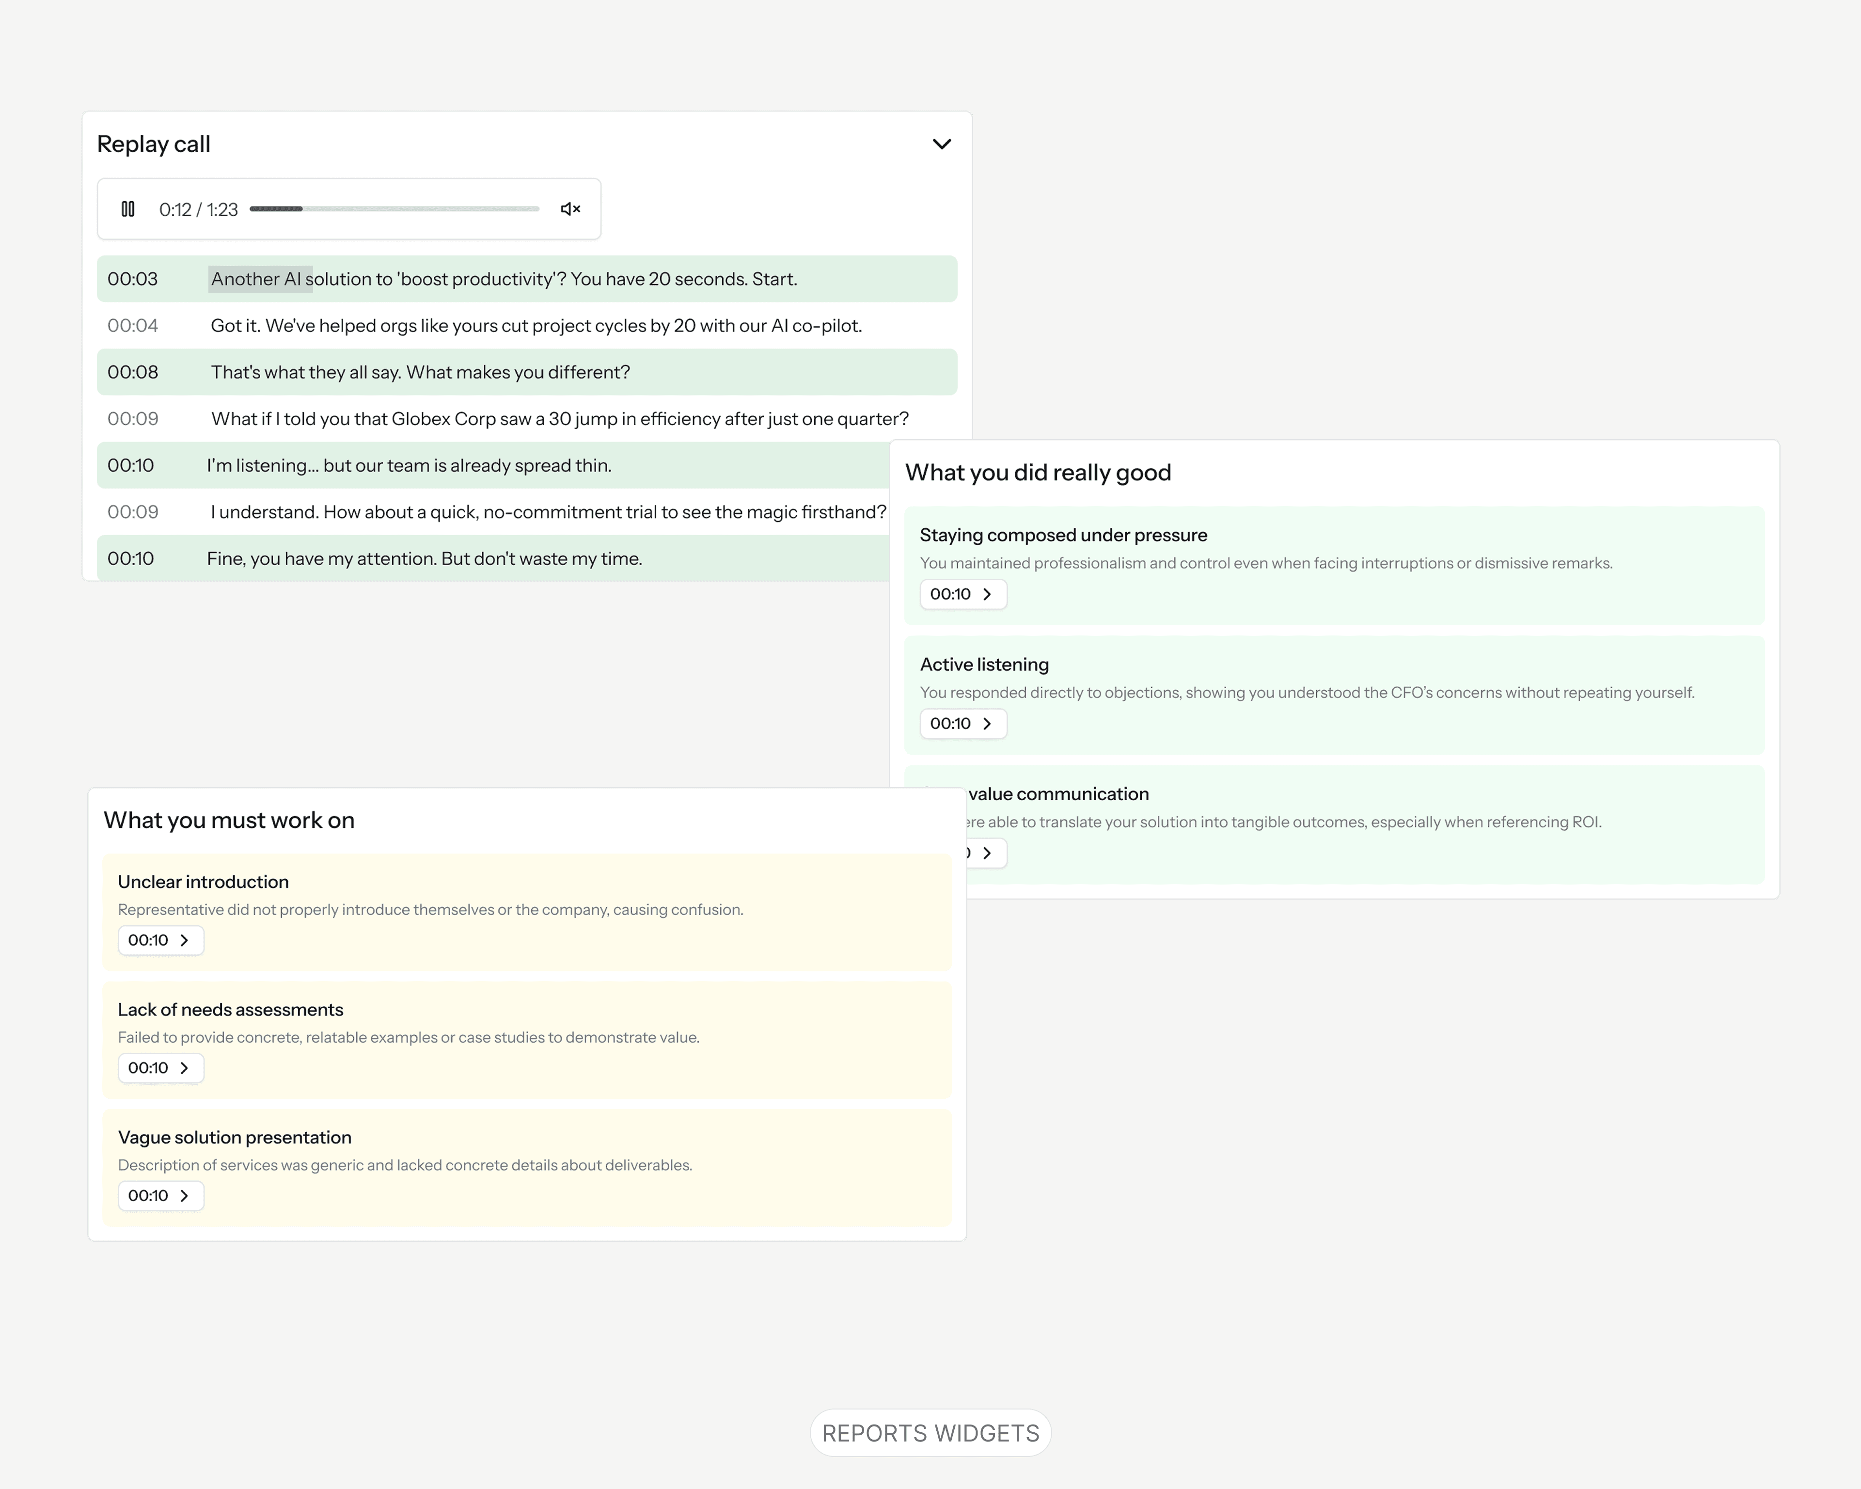Viewport: 1861px width, 1489px height.
Task: Jump to 00:10 under Unclear introduction
Action: click(160, 940)
